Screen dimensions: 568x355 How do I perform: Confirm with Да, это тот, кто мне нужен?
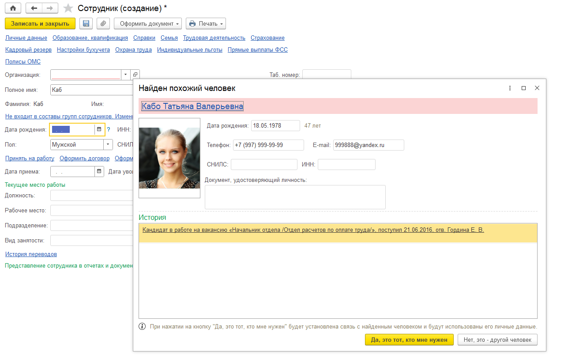click(x=409, y=340)
